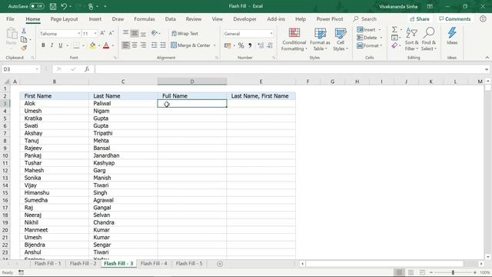Toggle Center horizontal alignment

pyautogui.click(x=135, y=45)
